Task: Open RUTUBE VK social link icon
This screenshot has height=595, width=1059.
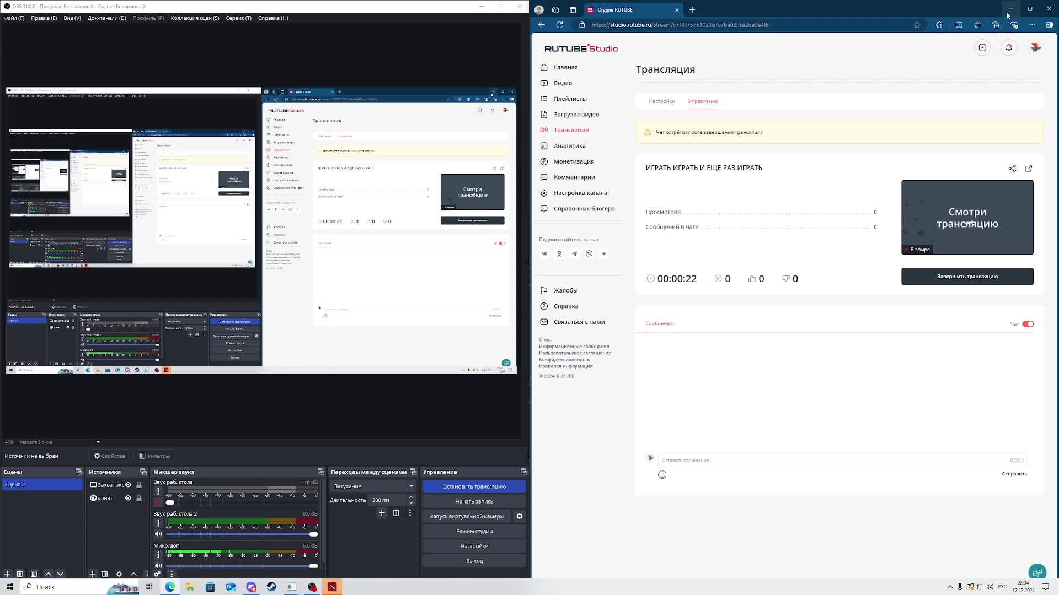Action: click(x=544, y=254)
